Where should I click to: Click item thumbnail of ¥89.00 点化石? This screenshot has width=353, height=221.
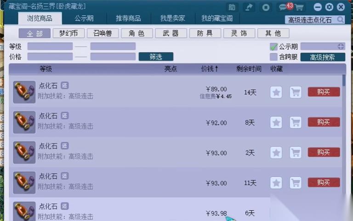point(24,92)
